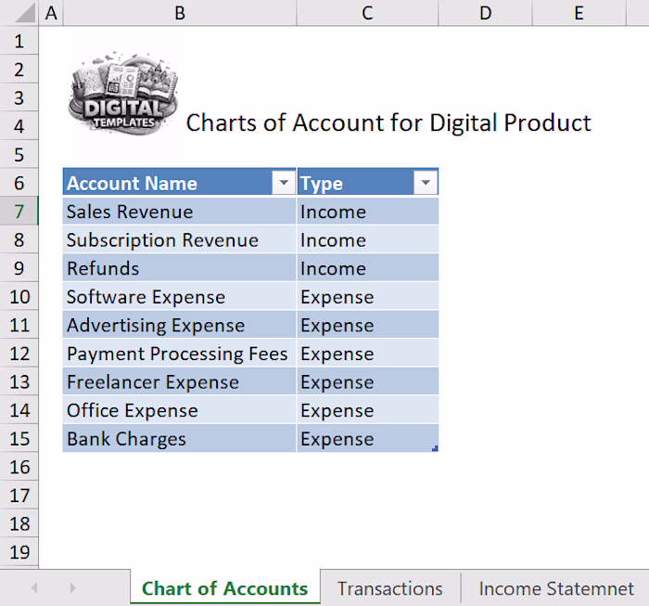The width and height of the screenshot is (649, 606).
Task: Click the Charts of Account title cell
Action: tap(388, 122)
